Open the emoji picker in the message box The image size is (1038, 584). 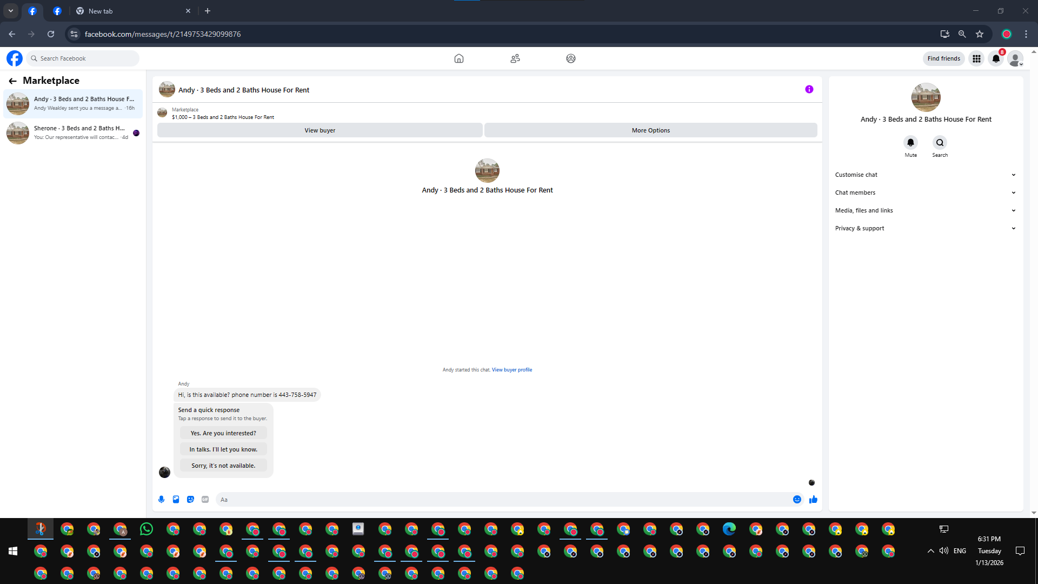[797, 499]
